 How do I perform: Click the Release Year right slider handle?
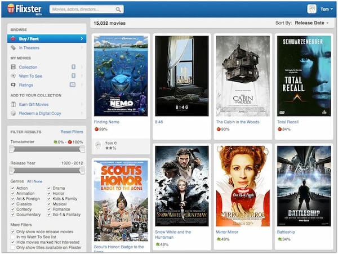82,171
